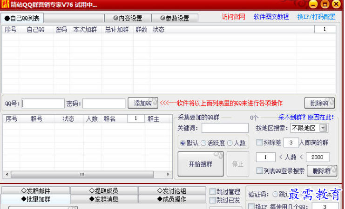Click the 本次加群 column header
345x209 pixels.
(85, 29)
